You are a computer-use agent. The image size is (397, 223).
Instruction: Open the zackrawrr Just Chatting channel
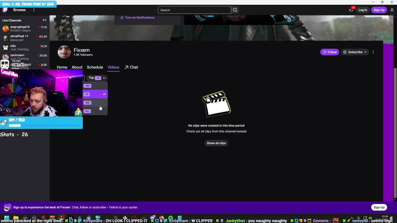click(x=25, y=57)
